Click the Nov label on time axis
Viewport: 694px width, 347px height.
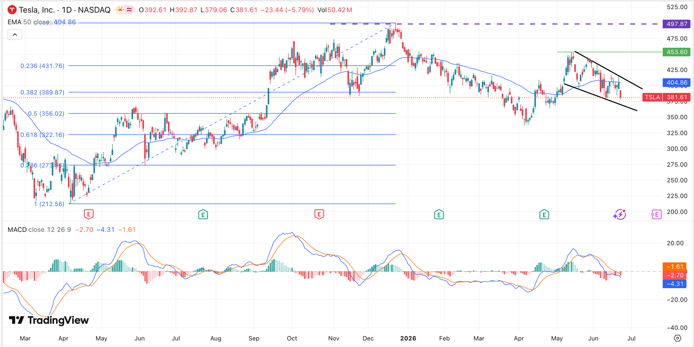(334, 338)
